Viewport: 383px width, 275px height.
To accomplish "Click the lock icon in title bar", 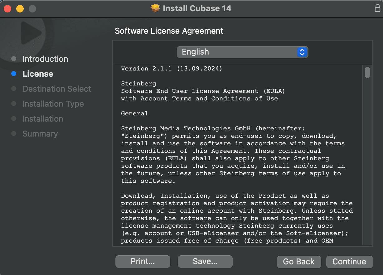I will click(x=377, y=8).
